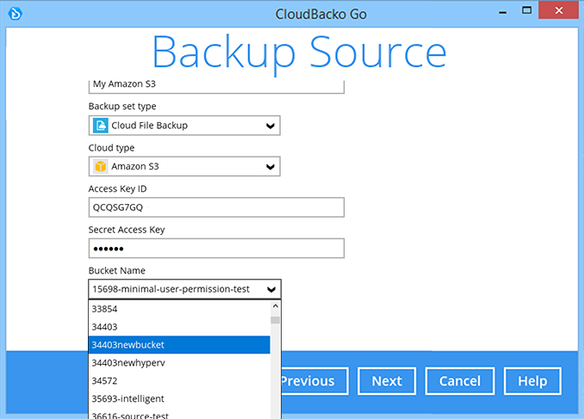Select bucket 34403 from list
Viewport: 584px width, 419px height.
(x=179, y=327)
